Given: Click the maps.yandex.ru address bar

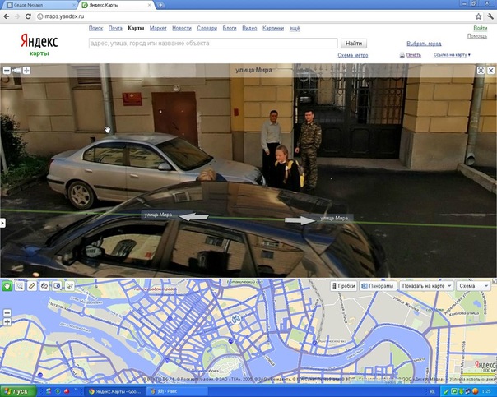Looking at the screenshot, I should (255, 16).
